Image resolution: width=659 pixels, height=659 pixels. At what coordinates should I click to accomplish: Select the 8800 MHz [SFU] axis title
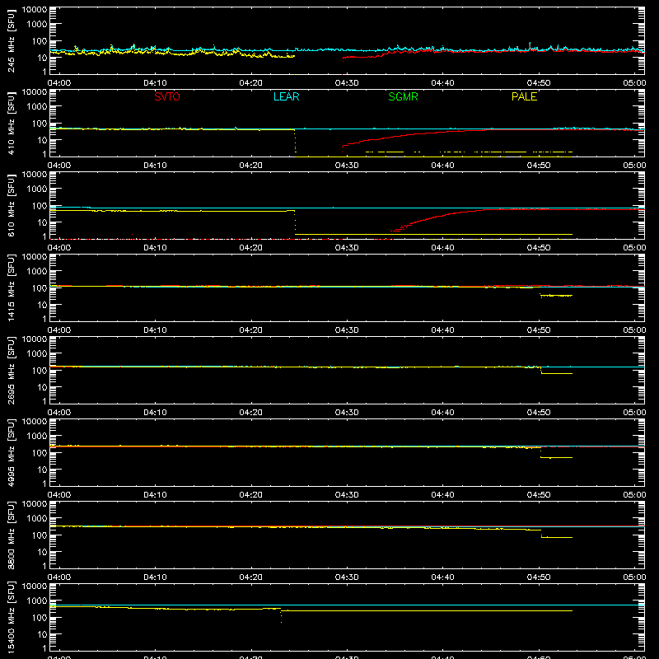pyautogui.click(x=11, y=535)
